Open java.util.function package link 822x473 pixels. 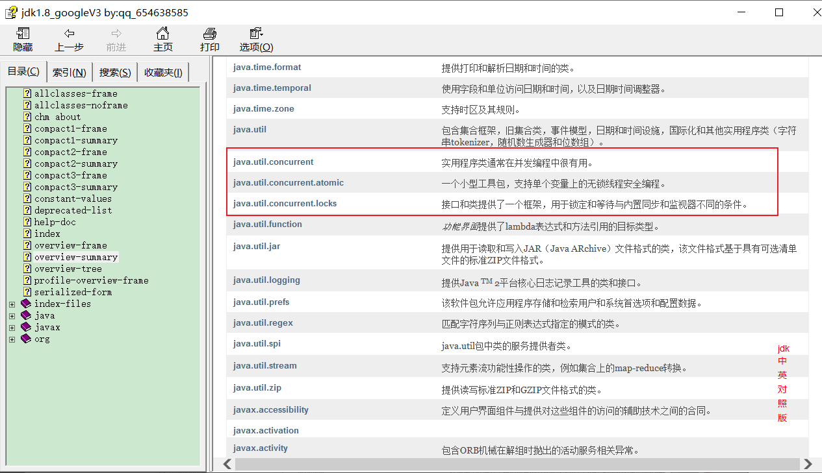tap(268, 224)
